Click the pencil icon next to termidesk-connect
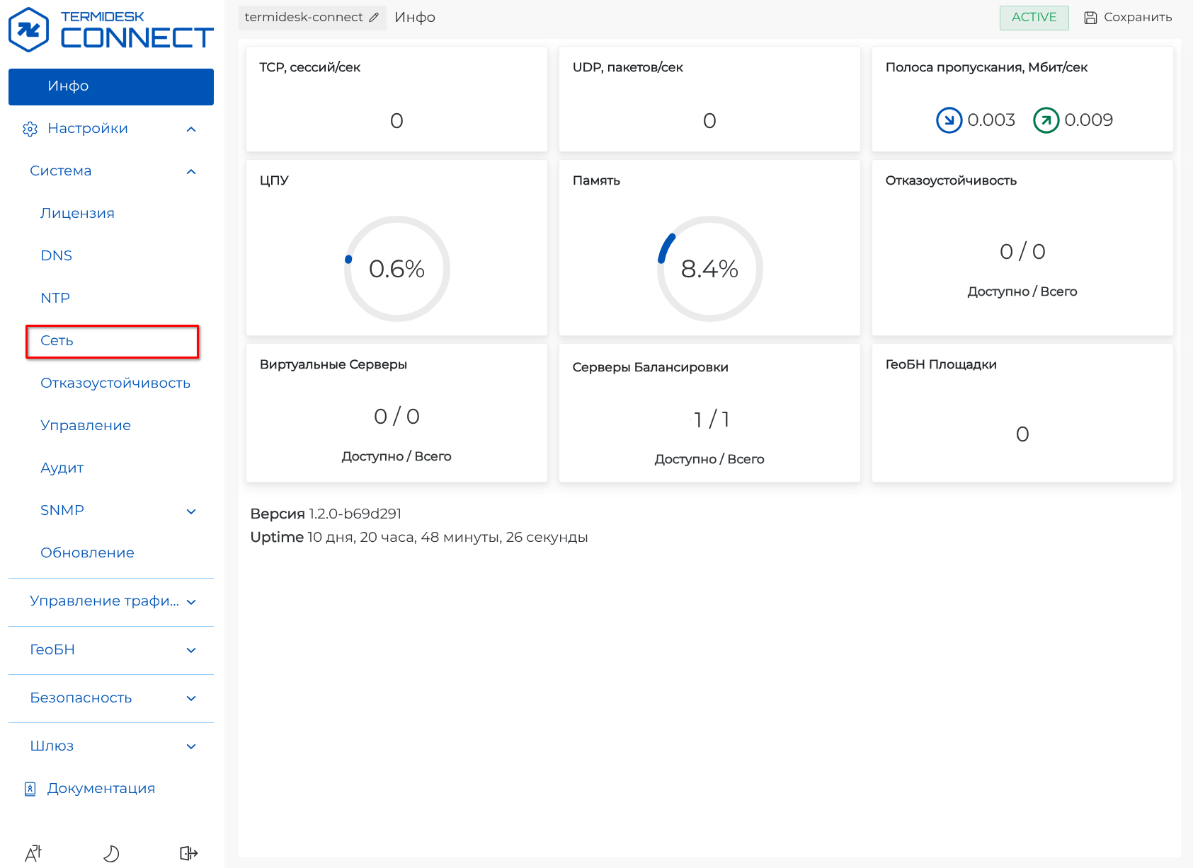 [x=374, y=18]
